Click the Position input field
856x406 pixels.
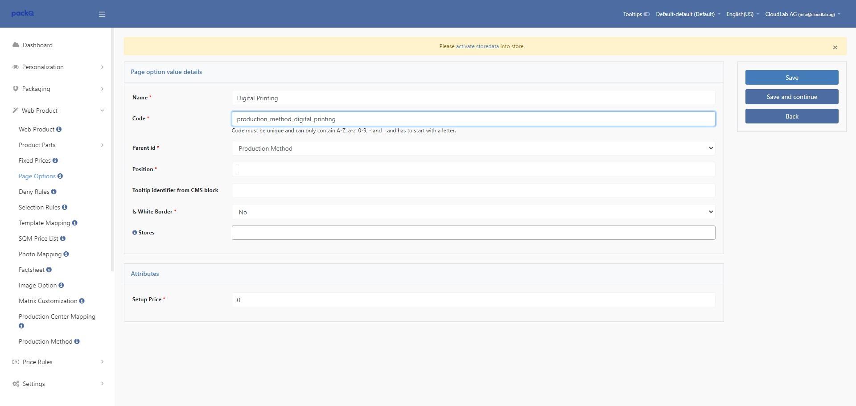tap(473, 169)
